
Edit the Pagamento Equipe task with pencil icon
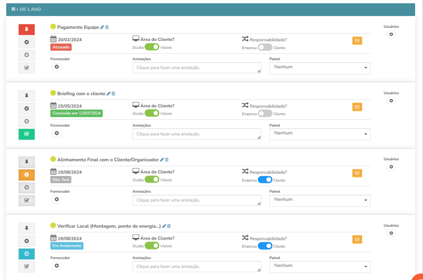(x=102, y=27)
